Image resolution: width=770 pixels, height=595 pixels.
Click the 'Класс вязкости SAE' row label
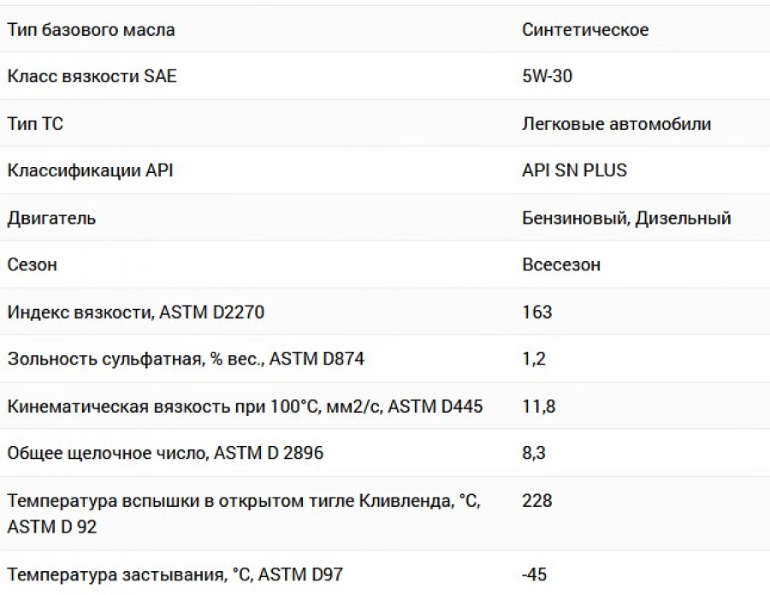(92, 76)
